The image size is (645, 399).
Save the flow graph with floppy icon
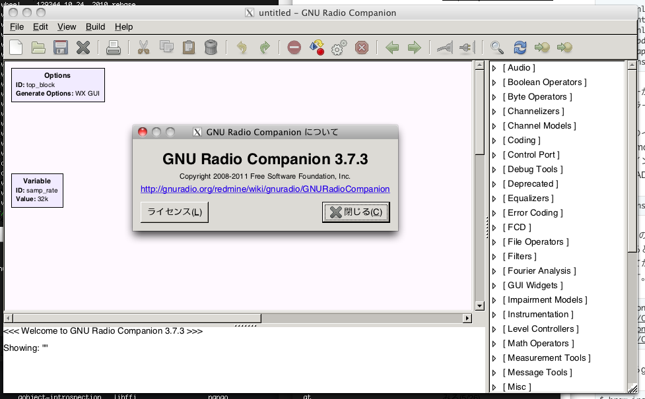pyautogui.click(x=61, y=47)
